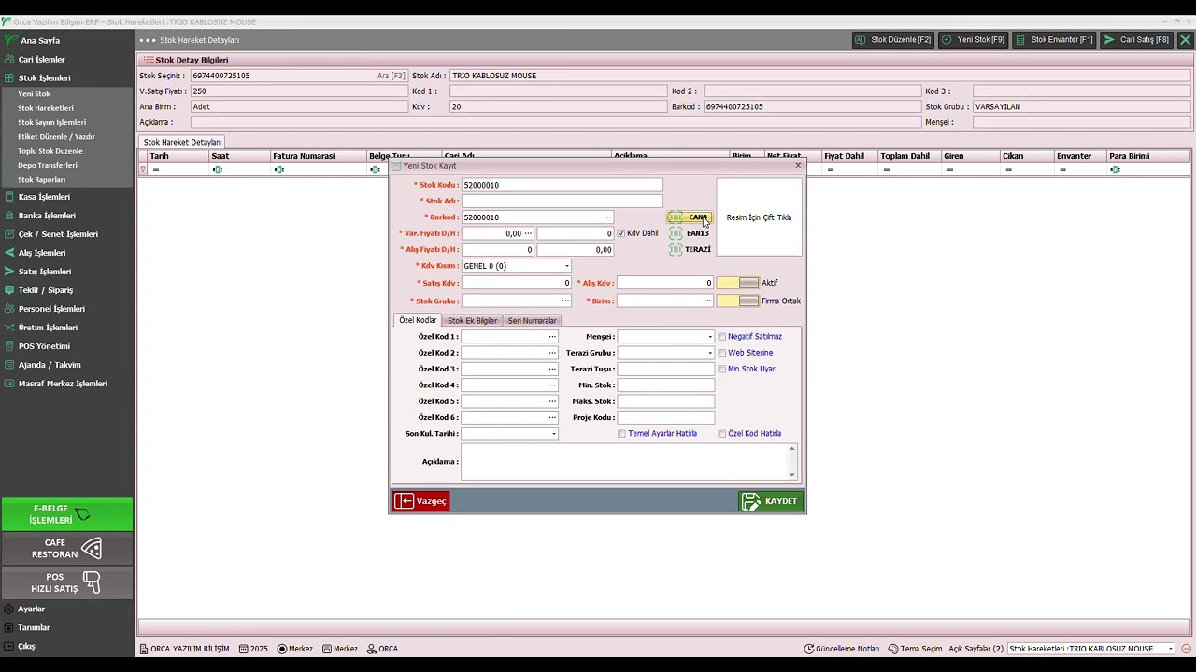
Task: Open the Menşei dropdown in dialog
Action: pos(710,337)
